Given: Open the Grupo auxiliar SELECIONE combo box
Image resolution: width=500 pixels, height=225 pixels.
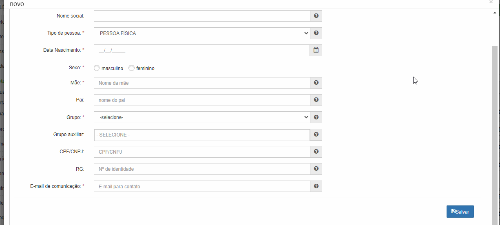Looking at the screenshot, I should 202,135.
